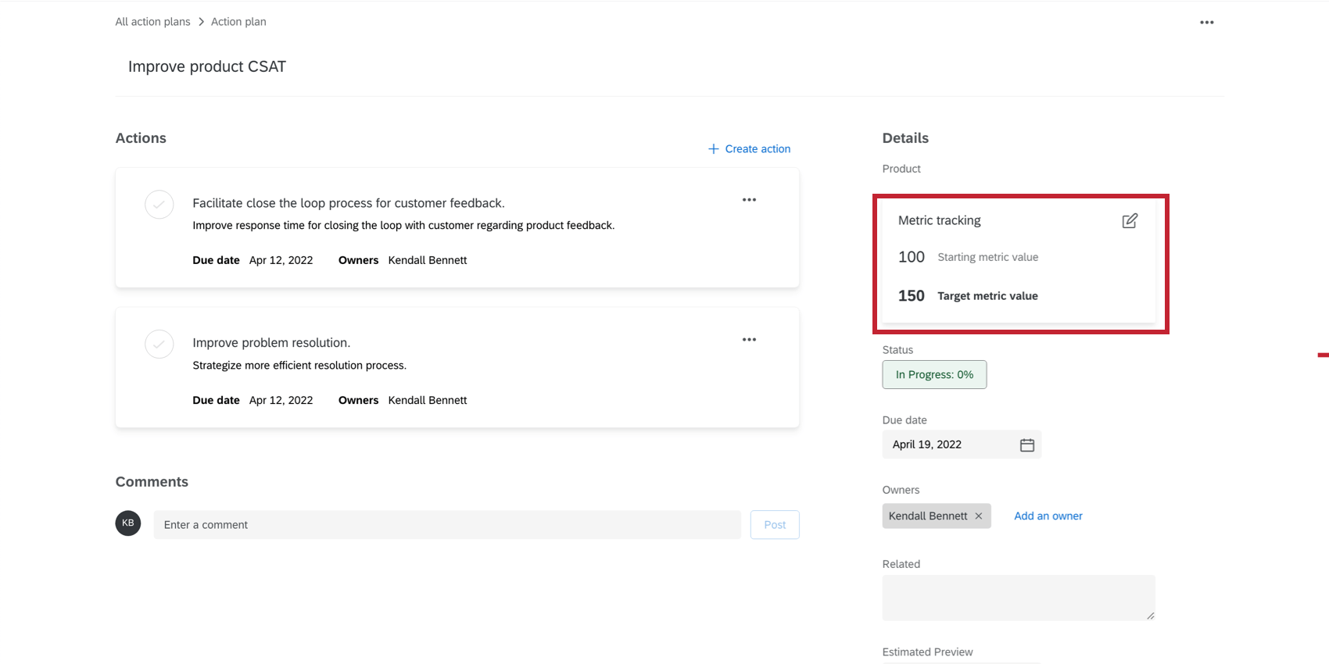Click the KB user avatar in Comments
The height and width of the screenshot is (664, 1329).
click(128, 523)
